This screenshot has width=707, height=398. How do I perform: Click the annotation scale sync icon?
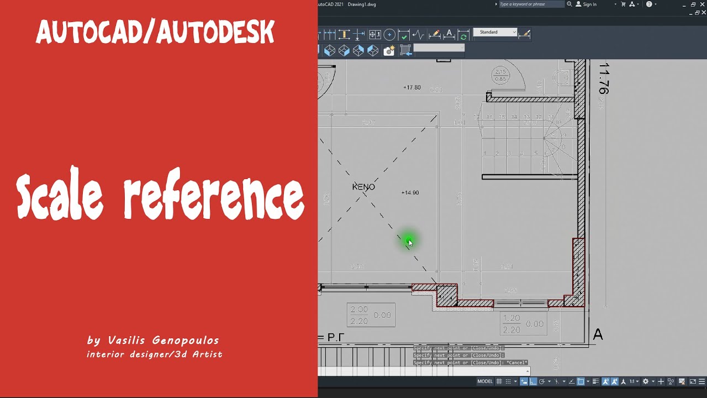pyautogui.click(x=614, y=381)
